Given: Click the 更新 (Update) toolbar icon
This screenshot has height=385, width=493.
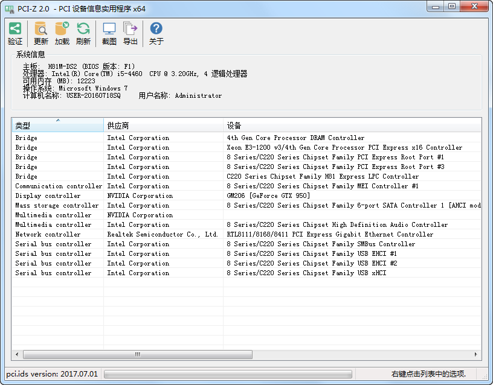Looking at the screenshot, I should pyautogui.click(x=40, y=29).
